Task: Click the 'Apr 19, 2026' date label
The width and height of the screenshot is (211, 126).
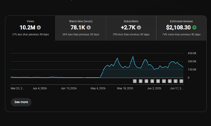Action: coord(69,88)
